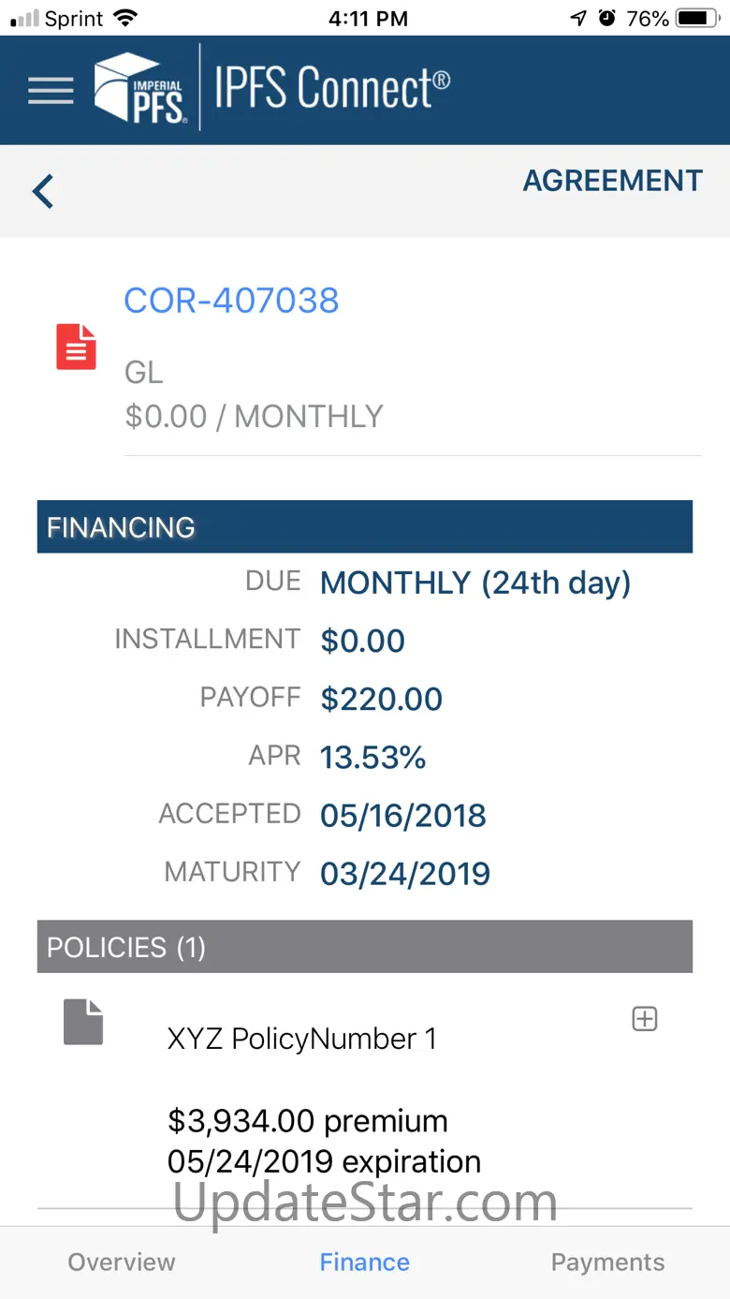
Task: Open the hamburger menu
Action: [51, 90]
